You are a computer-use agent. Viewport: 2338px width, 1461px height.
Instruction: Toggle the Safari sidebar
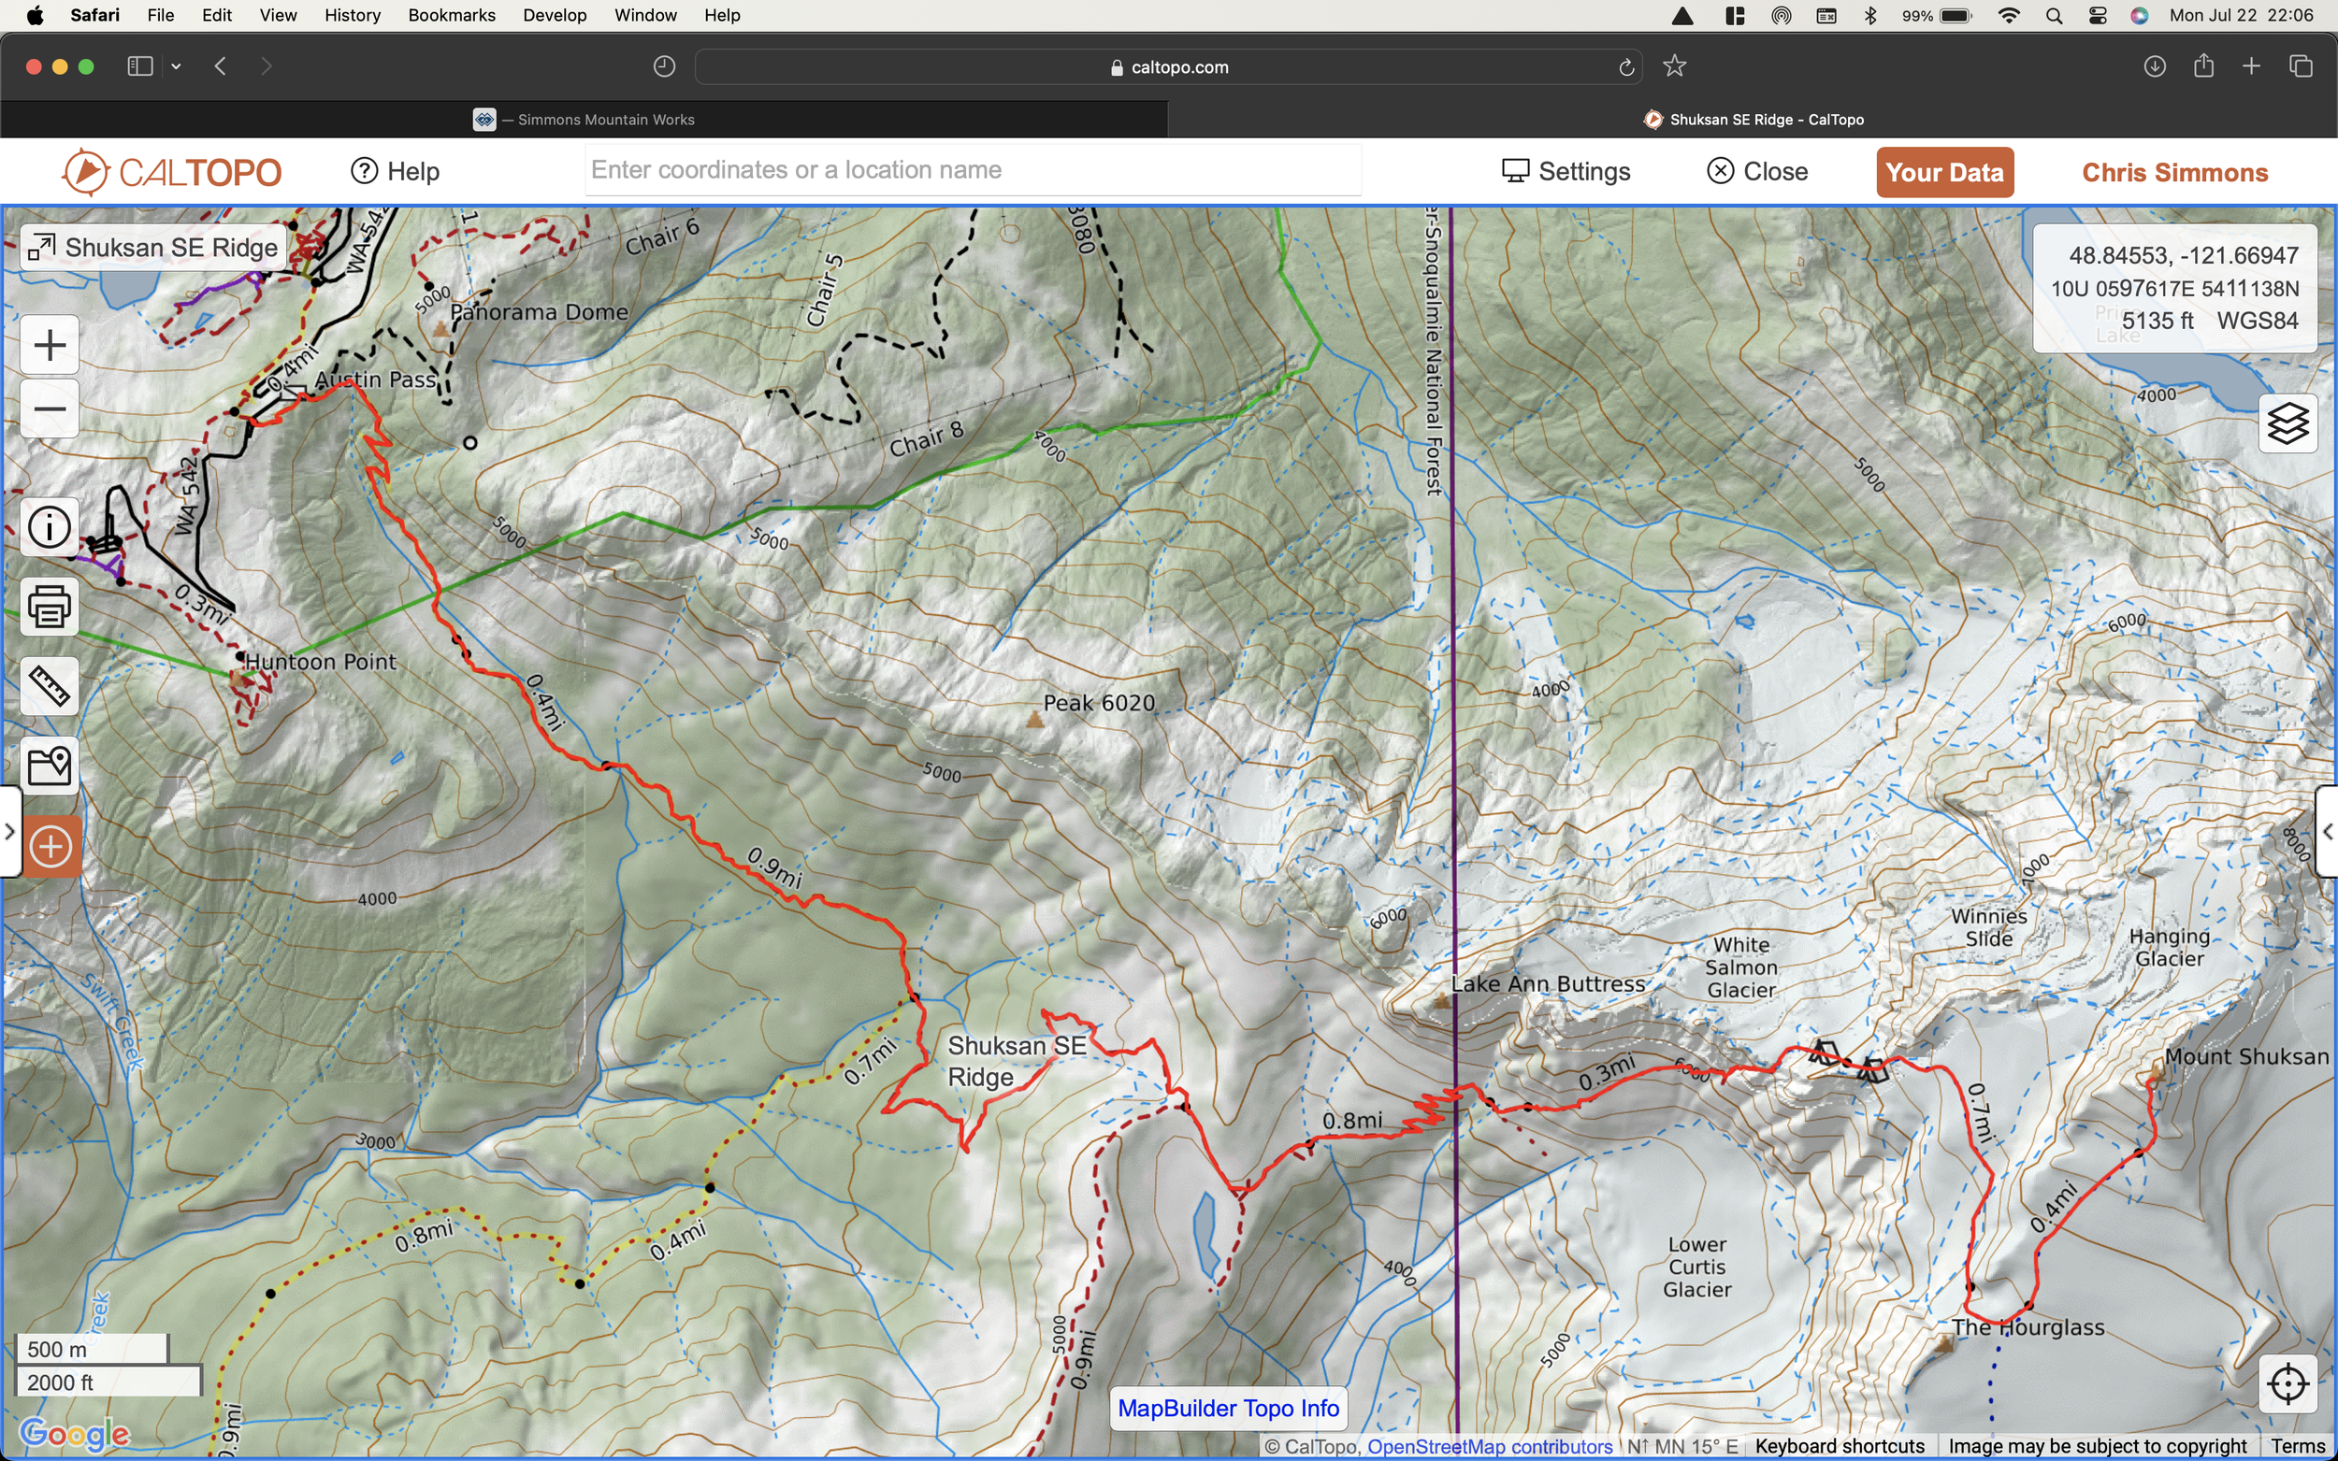point(140,65)
